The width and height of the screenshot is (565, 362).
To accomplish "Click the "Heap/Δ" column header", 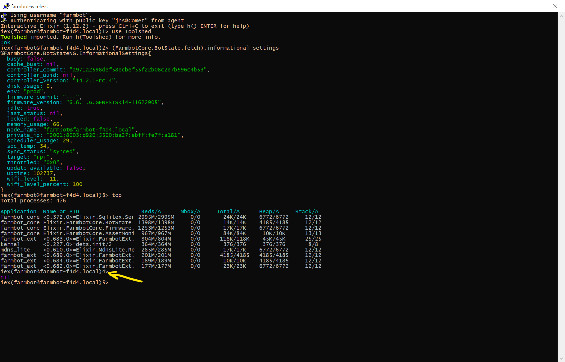I will [269, 212].
